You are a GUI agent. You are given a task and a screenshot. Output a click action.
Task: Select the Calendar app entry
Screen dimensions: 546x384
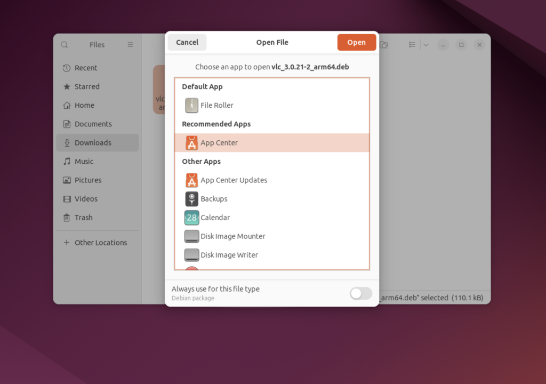click(272, 218)
